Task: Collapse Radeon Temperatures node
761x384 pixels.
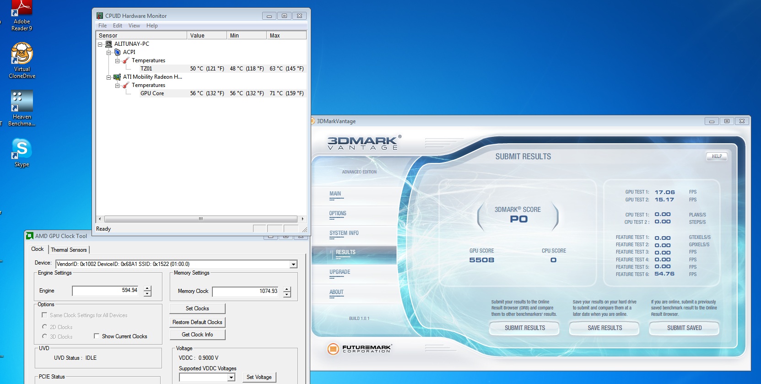Action: 117,86
